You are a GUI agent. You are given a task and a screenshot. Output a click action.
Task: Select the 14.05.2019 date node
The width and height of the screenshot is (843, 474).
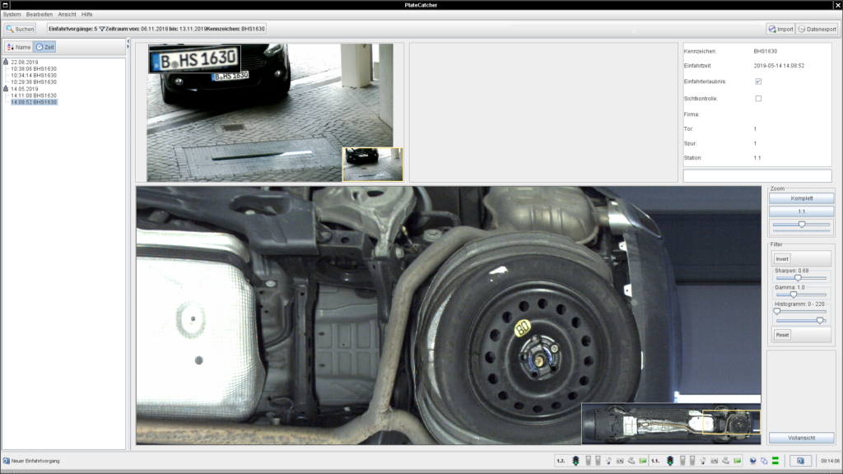coord(24,89)
